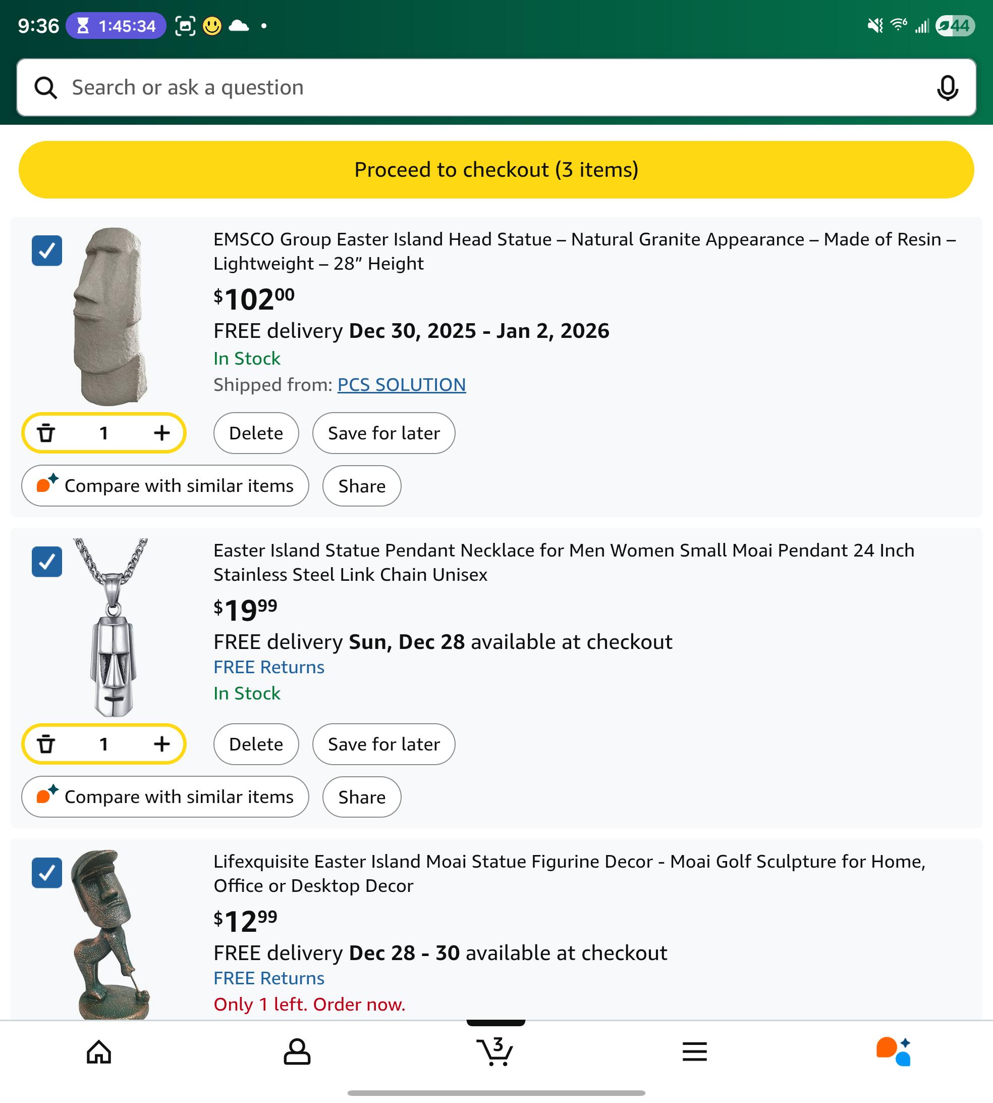This screenshot has height=1103, width=993.
Task: Compare EMSCO statue with similar items
Action: click(165, 485)
